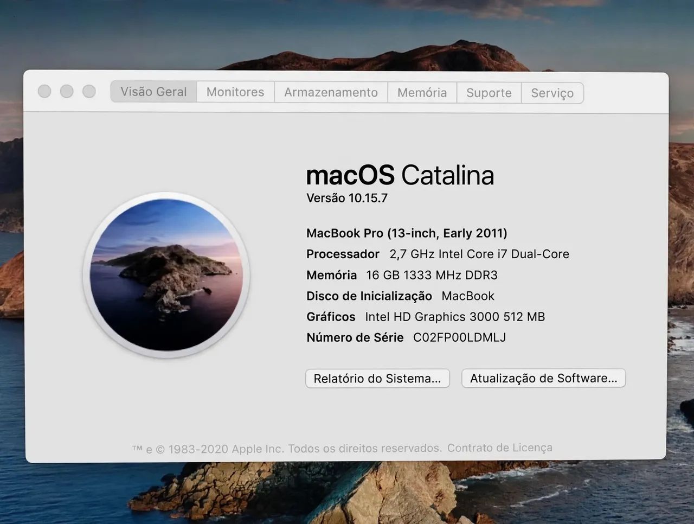Select the serial number C02FP00LDMLJ
The width and height of the screenshot is (694, 524).
[460, 337]
